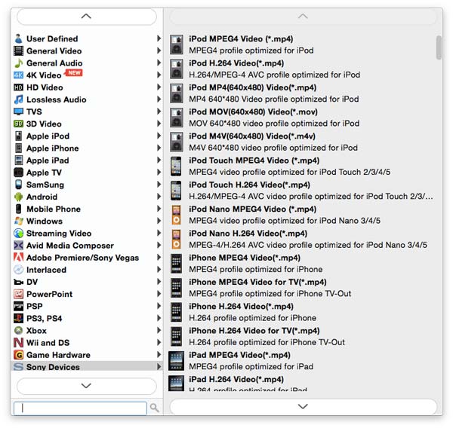This screenshot has height=428, width=453.
Task: Expand Android submenu arrow
Action: pos(159,197)
